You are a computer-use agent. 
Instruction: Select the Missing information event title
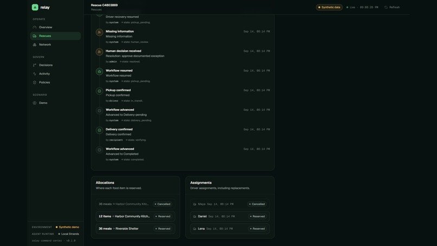point(120,31)
